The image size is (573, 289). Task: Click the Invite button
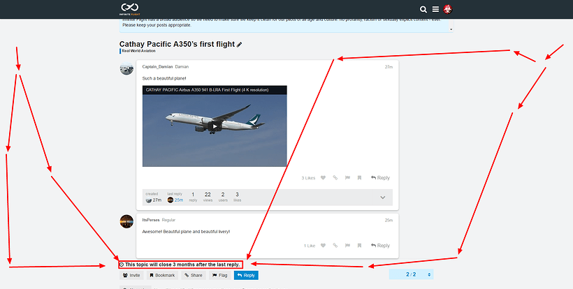(x=131, y=275)
